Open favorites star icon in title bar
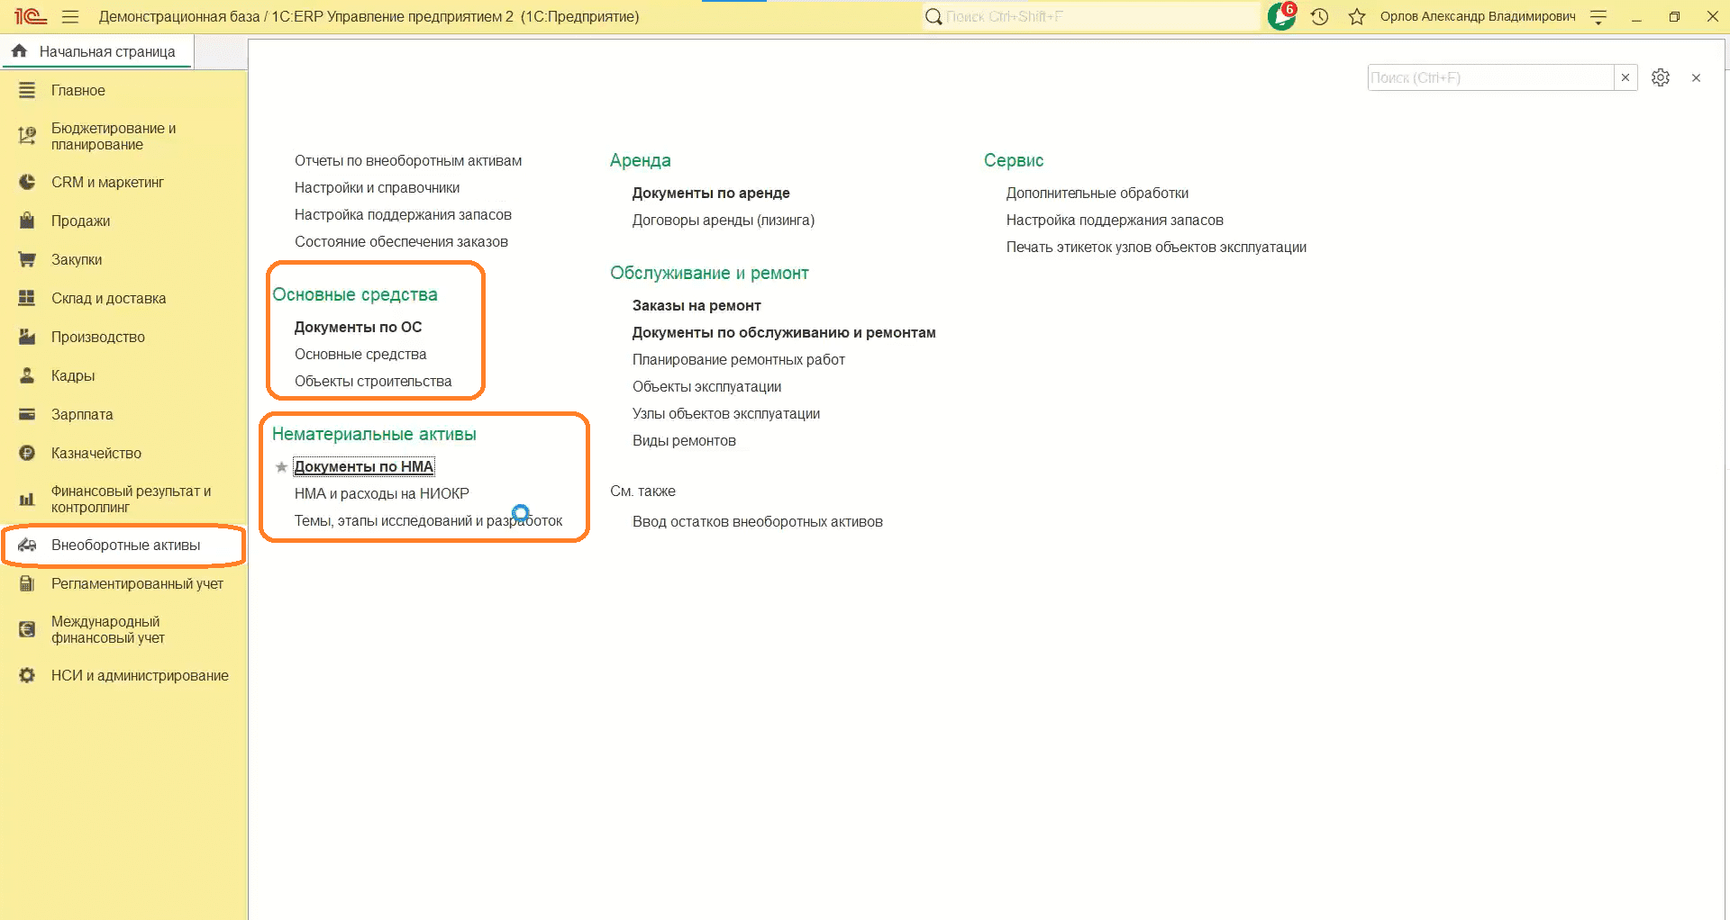The width and height of the screenshot is (1730, 920). 1357,16
